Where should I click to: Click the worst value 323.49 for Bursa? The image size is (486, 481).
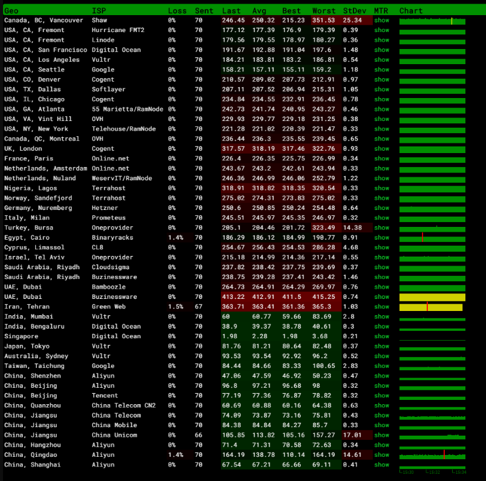[324, 227]
